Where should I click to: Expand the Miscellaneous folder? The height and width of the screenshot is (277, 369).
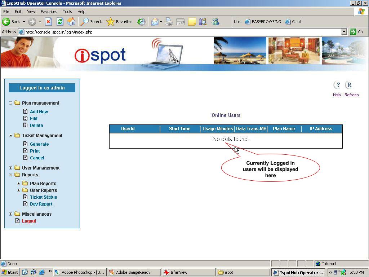[11, 214]
